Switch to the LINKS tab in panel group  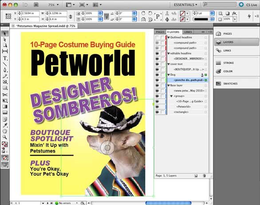[x=188, y=32]
